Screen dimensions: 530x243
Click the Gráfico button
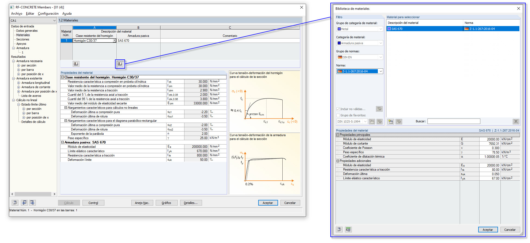pos(167,203)
